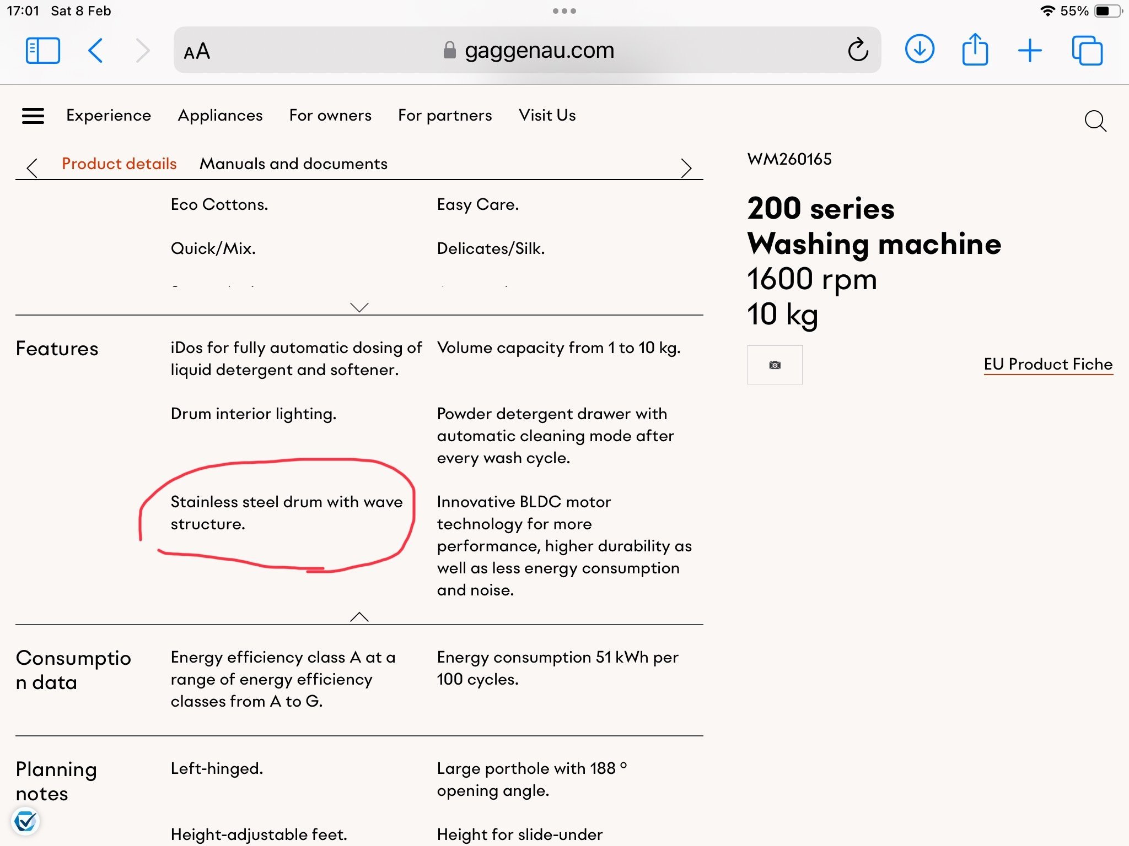Image resolution: width=1129 pixels, height=846 pixels.
Task: Select the 'Delicates/Silk.' entry
Action: (x=491, y=248)
